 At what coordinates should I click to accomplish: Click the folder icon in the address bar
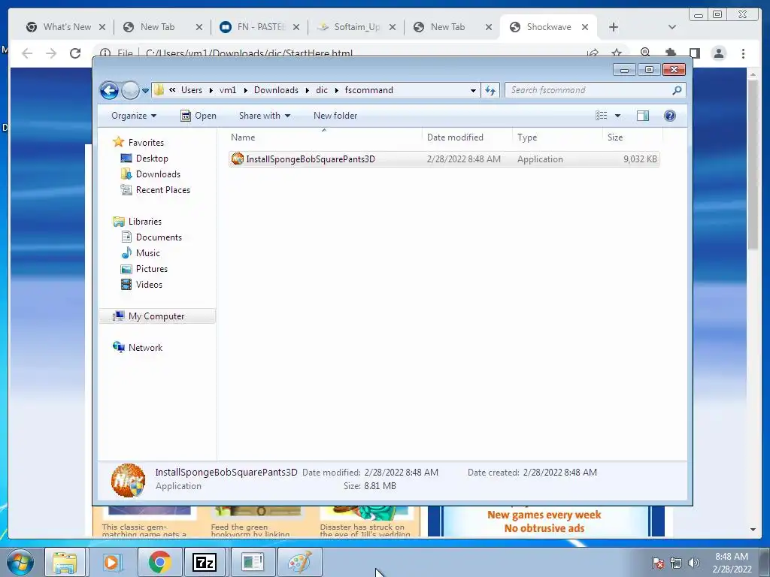pos(159,90)
